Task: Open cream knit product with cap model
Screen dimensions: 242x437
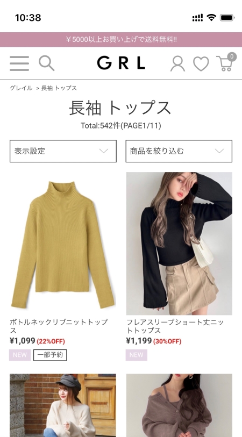Action: 63,405
